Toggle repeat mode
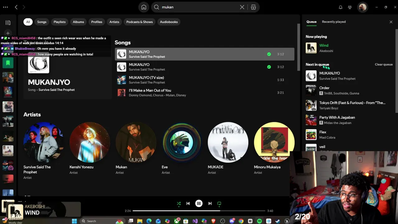398x224 pixels. coord(219,203)
